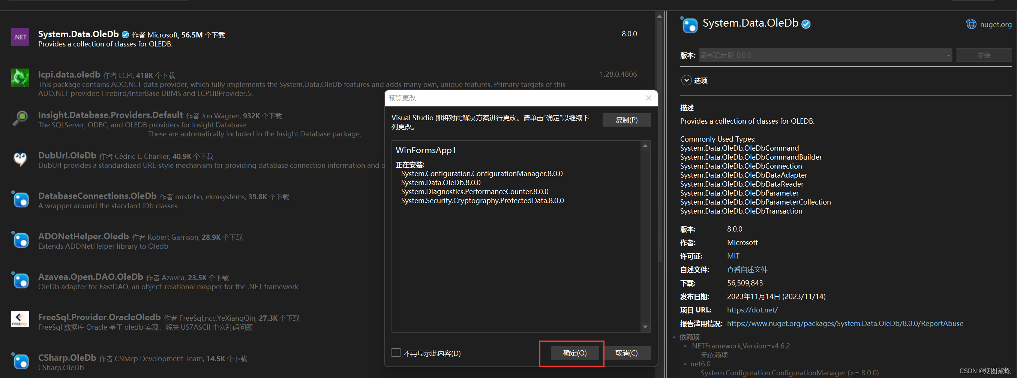The image size is (1017, 378).
Task: Click the 安装 install button
Action: point(984,55)
